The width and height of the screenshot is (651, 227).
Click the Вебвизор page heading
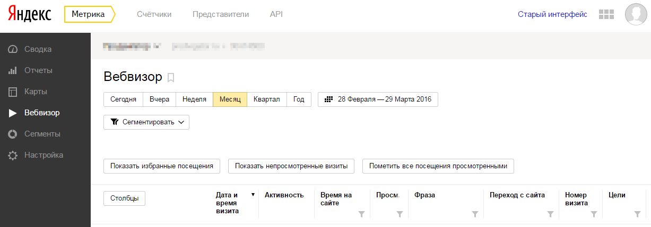[133, 77]
